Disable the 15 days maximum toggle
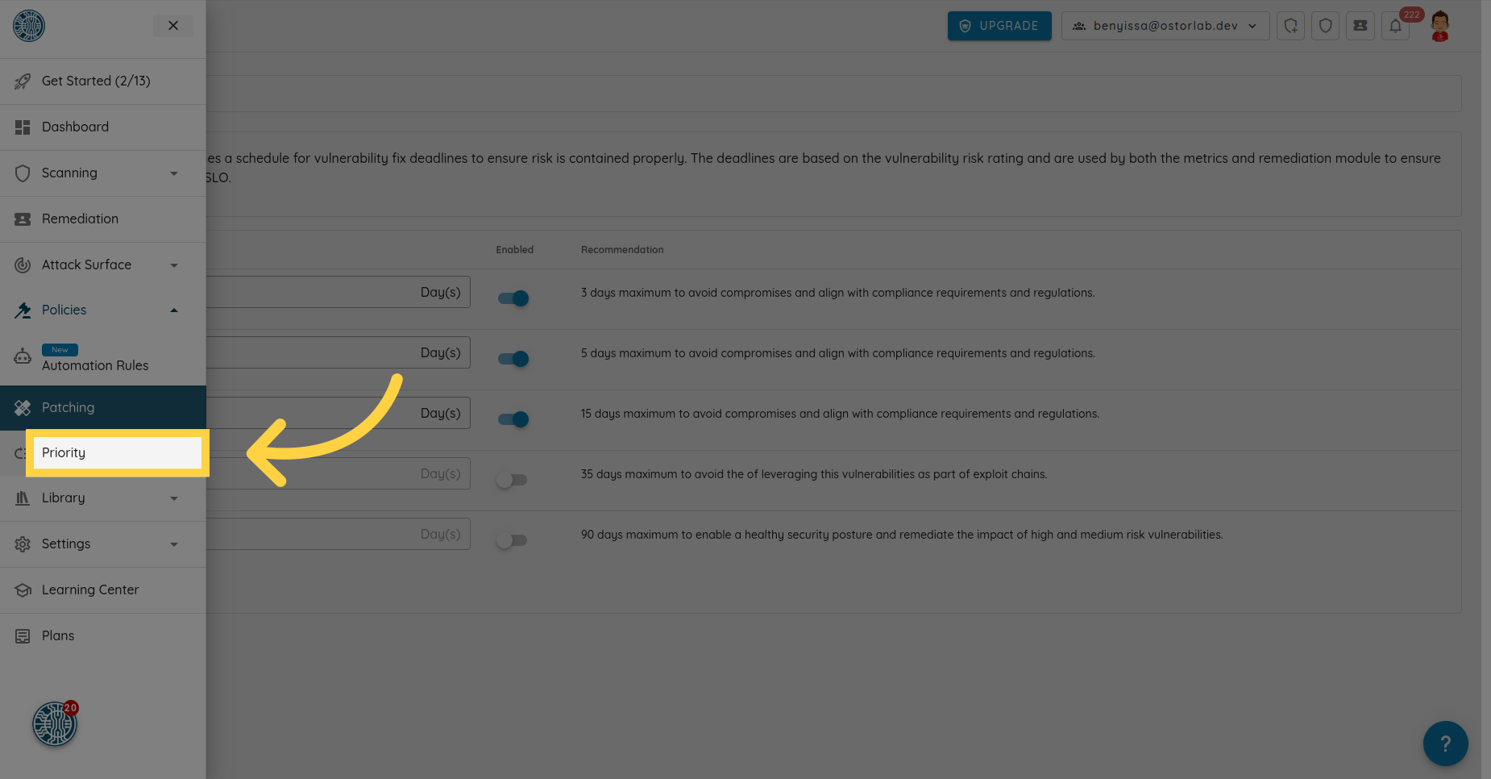 (x=513, y=419)
